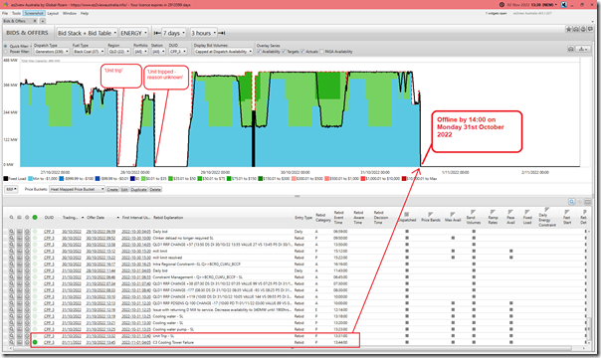Click the step-back arrow beside 7 days
Screen dimensions: 601x358
pos(157,33)
